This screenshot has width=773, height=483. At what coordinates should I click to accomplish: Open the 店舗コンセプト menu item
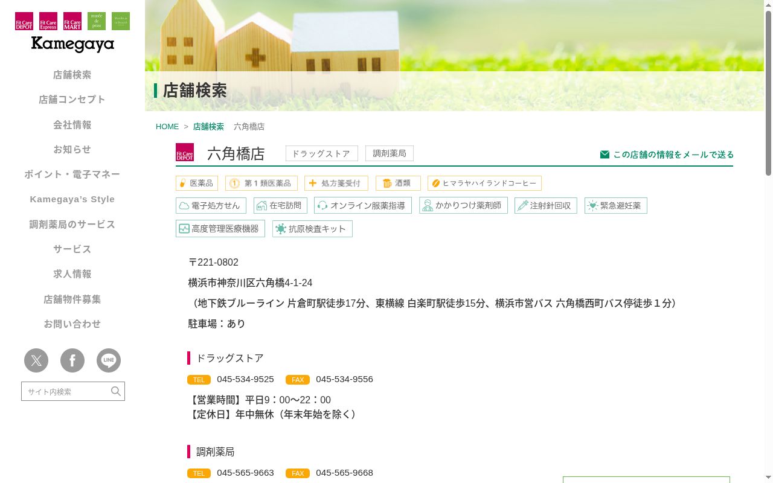[72, 100]
